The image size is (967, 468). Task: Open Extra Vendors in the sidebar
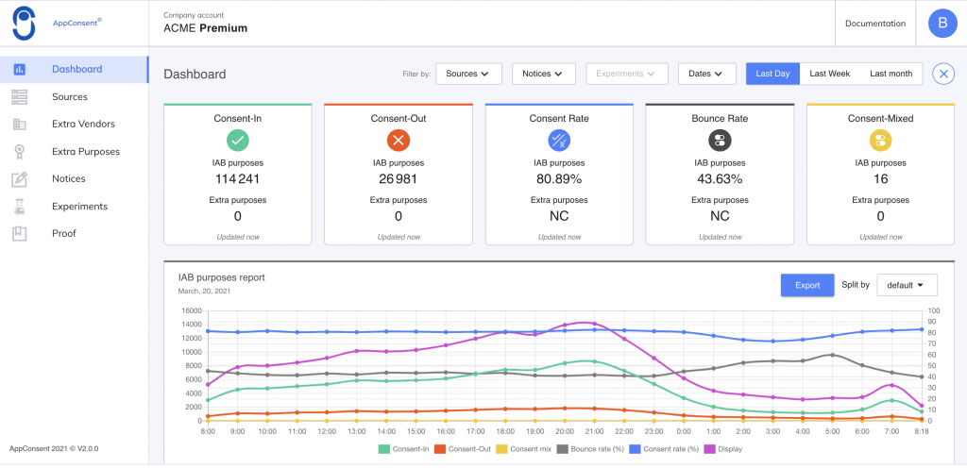(83, 124)
